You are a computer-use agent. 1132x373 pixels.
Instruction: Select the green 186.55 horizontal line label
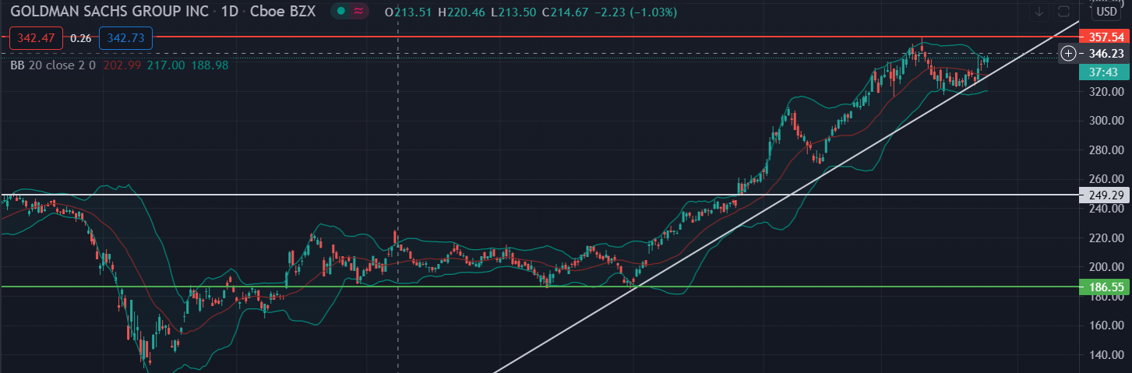[x=1106, y=287]
